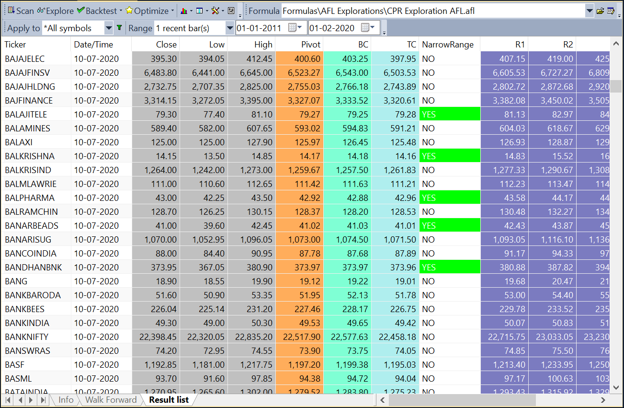Open the analysis toolbar overflow chevron
624x408 pixels.
click(240, 14)
